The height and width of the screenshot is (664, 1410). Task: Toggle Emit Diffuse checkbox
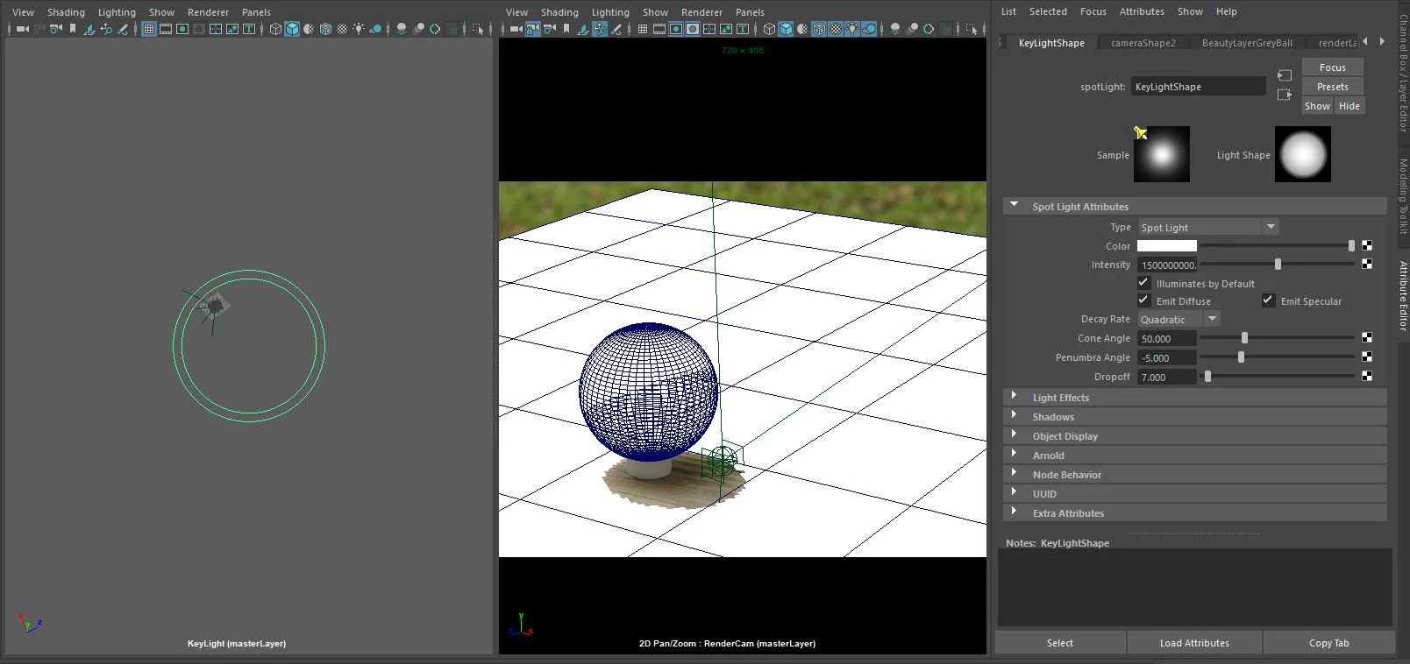[1143, 300]
